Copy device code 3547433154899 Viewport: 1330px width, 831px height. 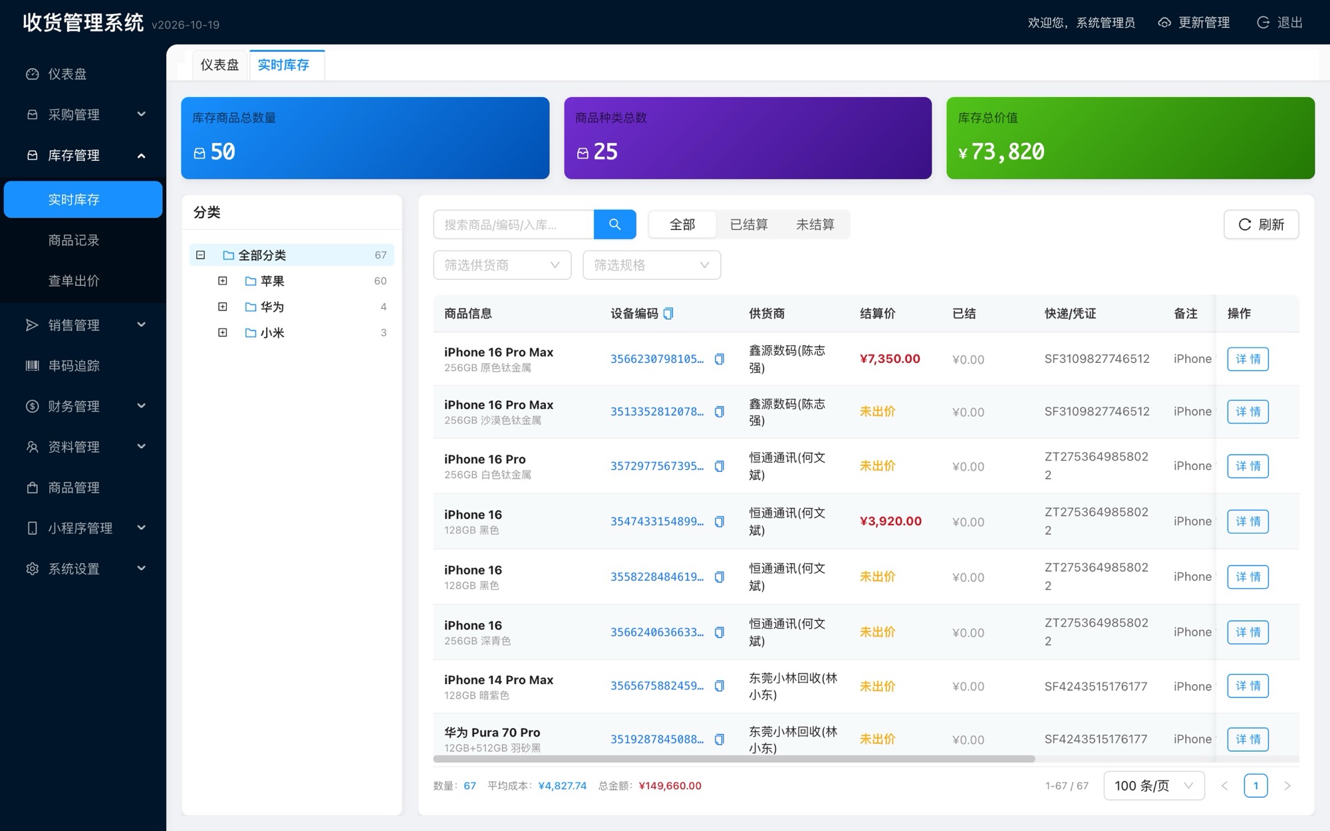(x=719, y=521)
